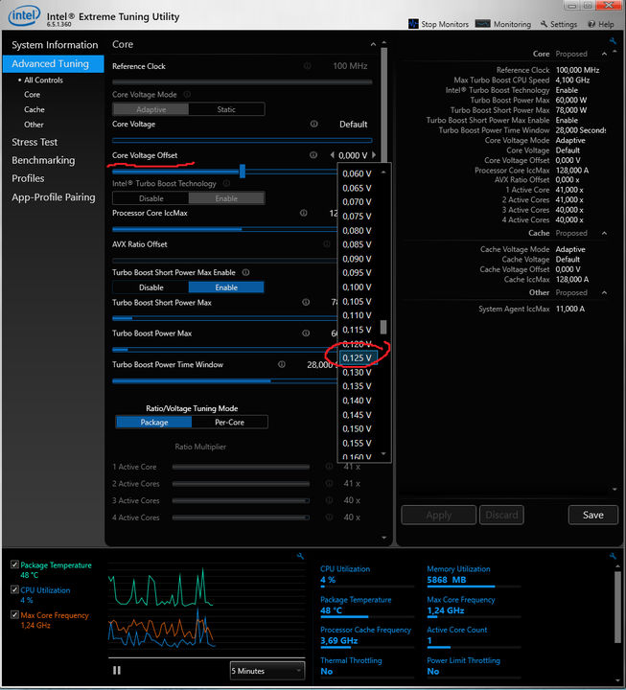Open the 5 Minutes time range dropdown

(267, 671)
